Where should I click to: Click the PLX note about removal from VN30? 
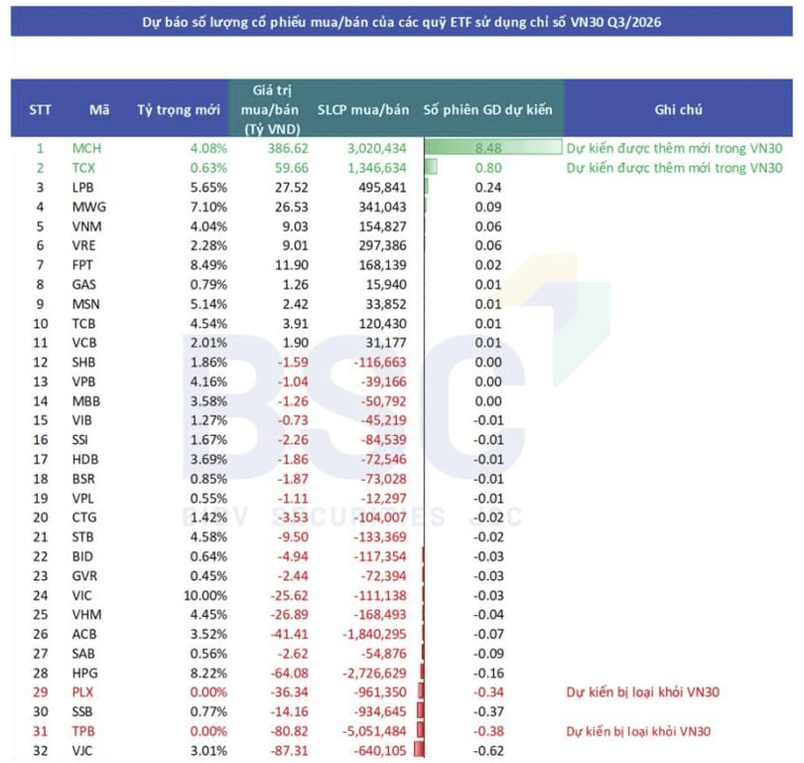coord(642,692)
